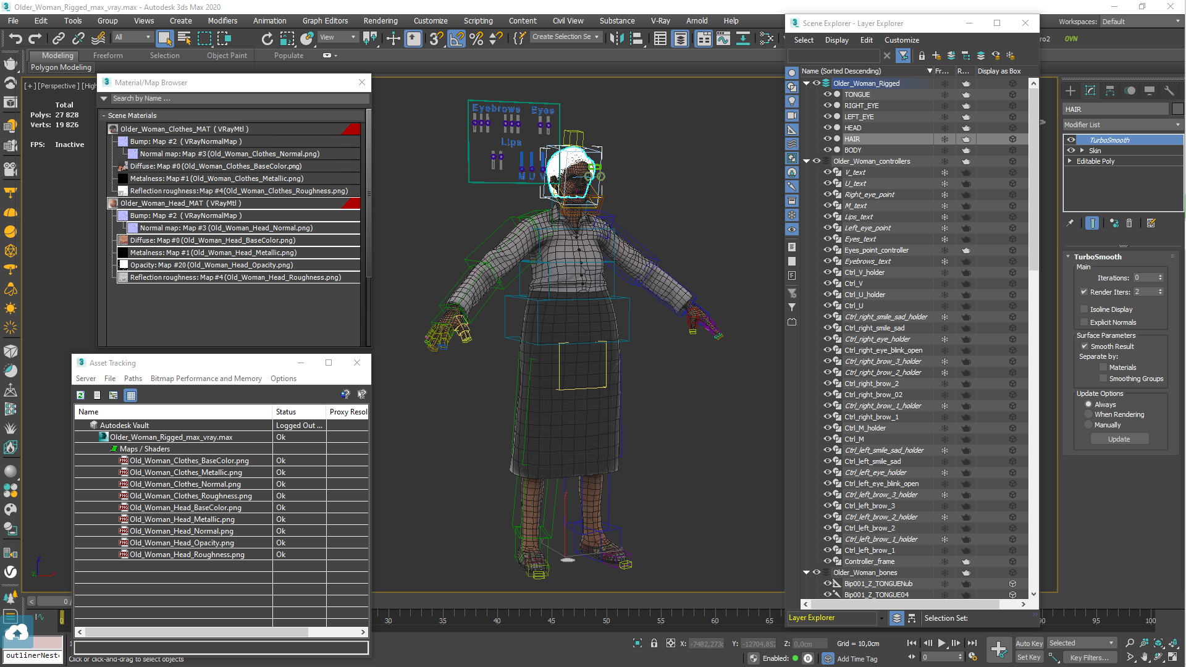Hide HEAD object via eye icon

click(x=827, y=128)
